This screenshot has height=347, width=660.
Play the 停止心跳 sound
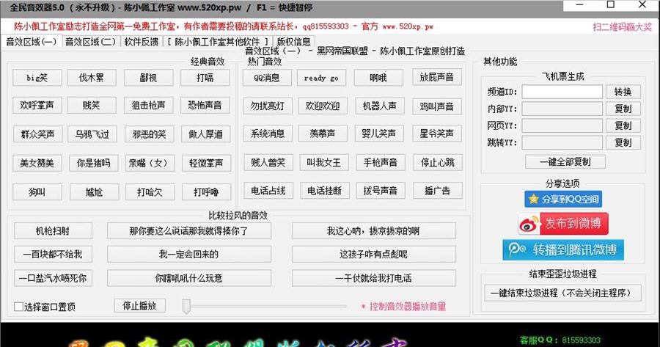[438, 162]
